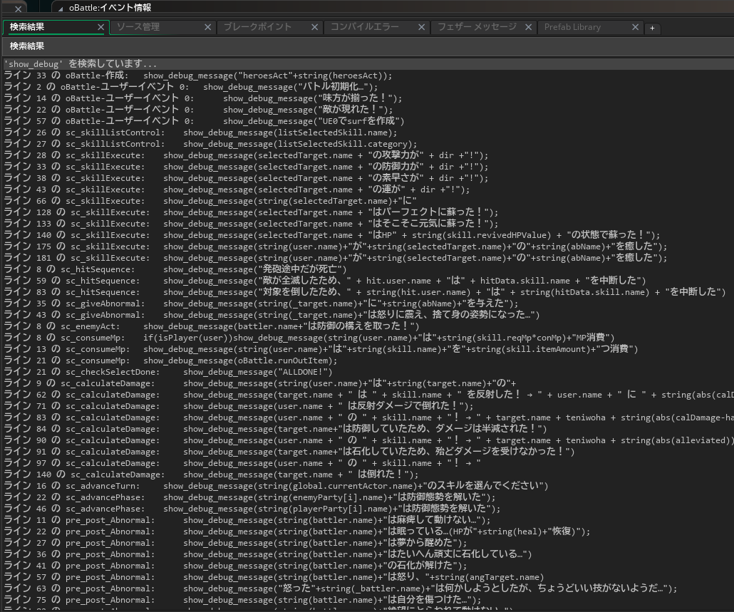Open the sc_skillListControl line 26 result
Image resolution: width=734 pixels, height=612 pixels.
tap(200, 133)
